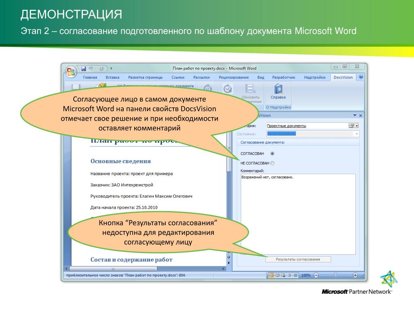Switch to Outline view icon
The height and width of the screenshot is (310, 414).
[x=289, y=275]
